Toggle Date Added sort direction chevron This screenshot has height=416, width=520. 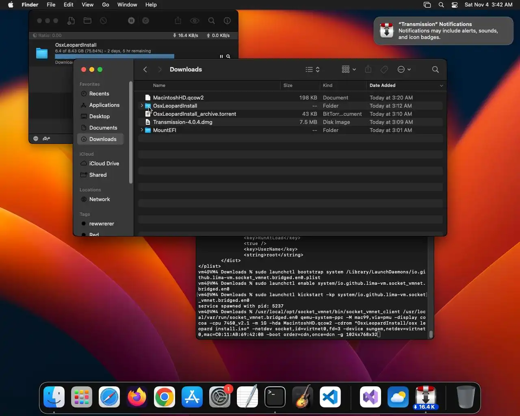(x=441, y=85)
